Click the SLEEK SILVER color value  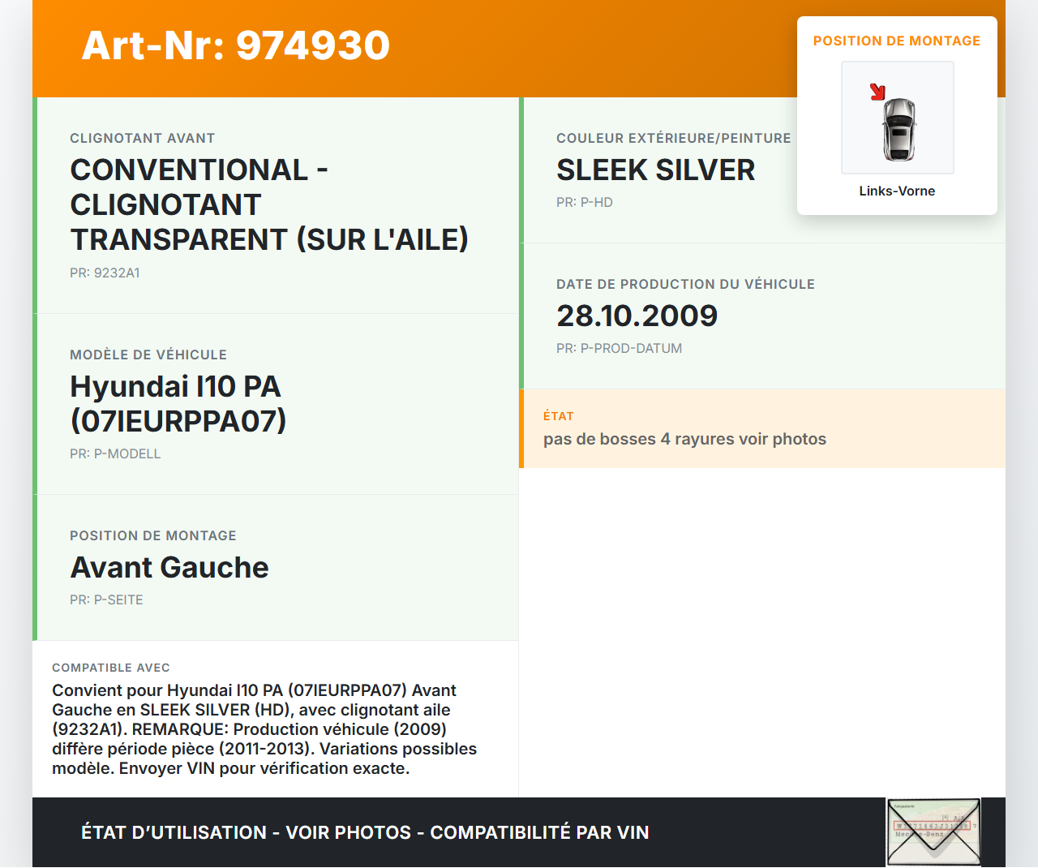point(655,170)
